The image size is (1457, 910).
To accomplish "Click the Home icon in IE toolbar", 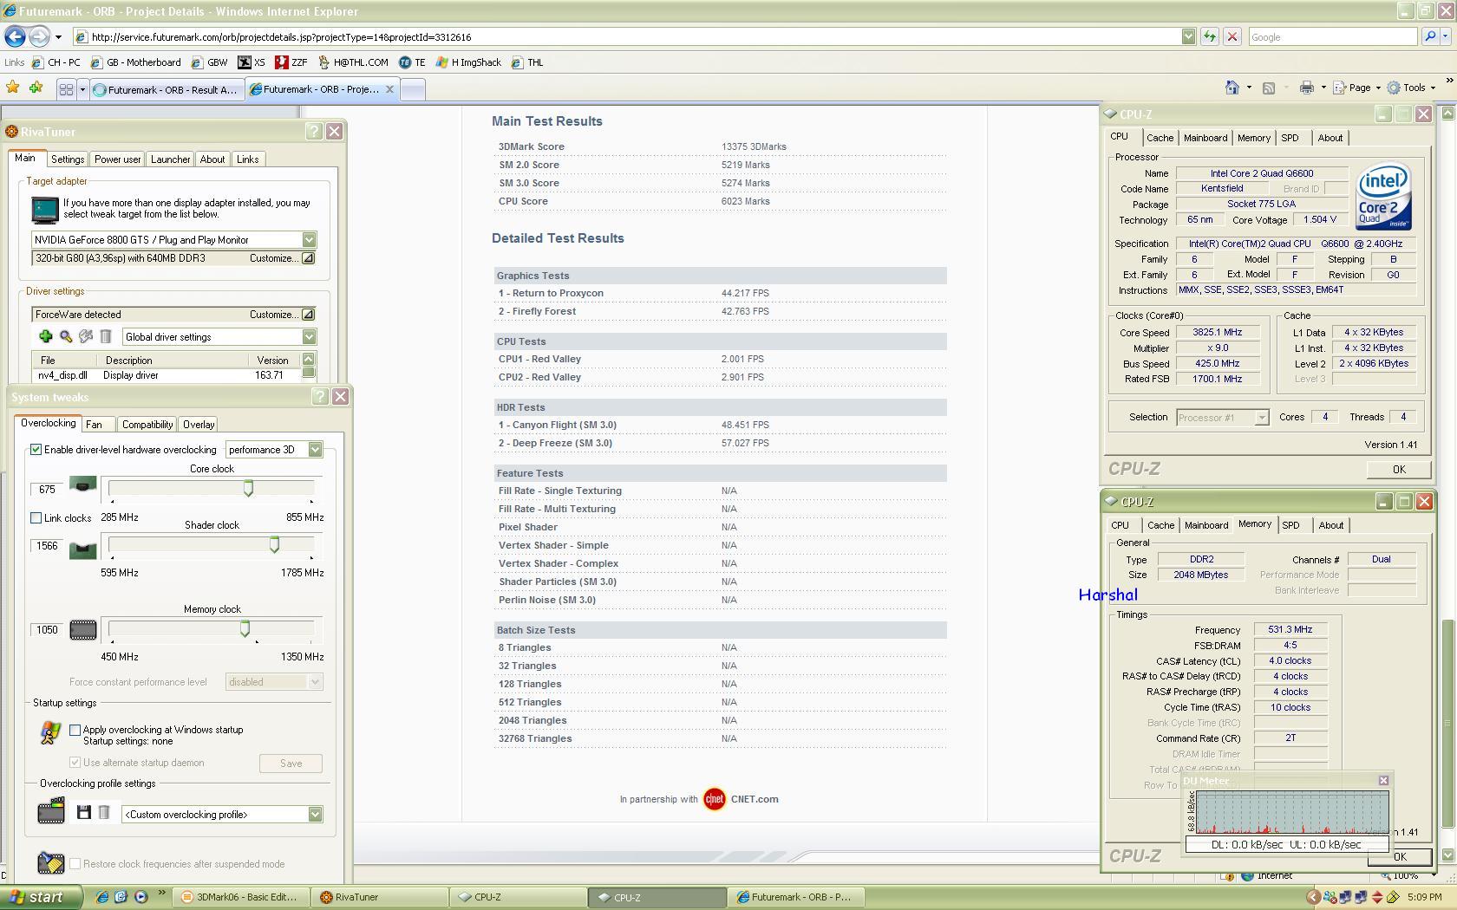I will tap(1232, 88).
